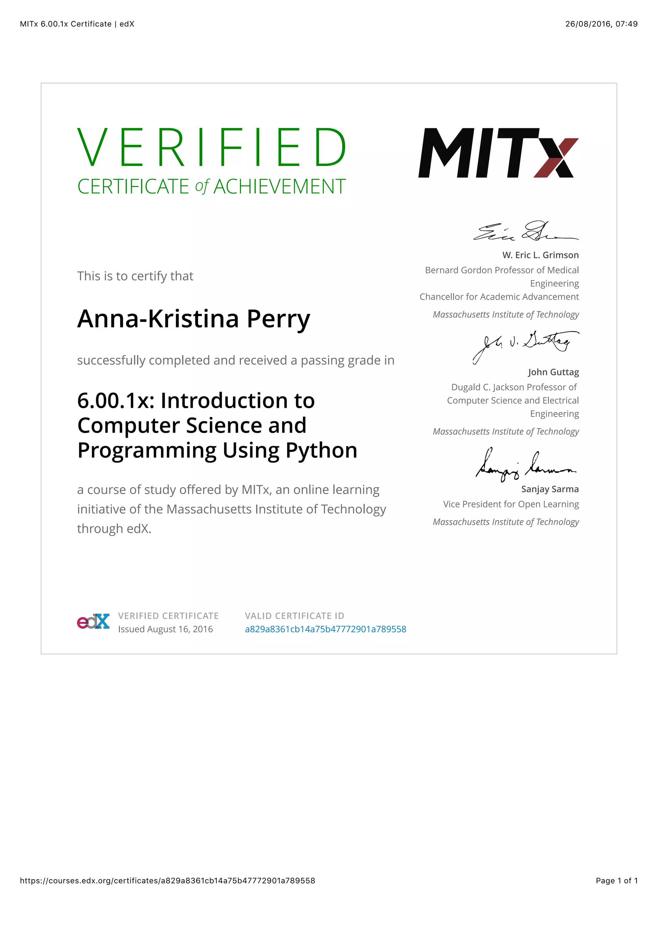Click the VERIFIED heading text
This screenshot has width=658, height=932.
pos(212,147)
